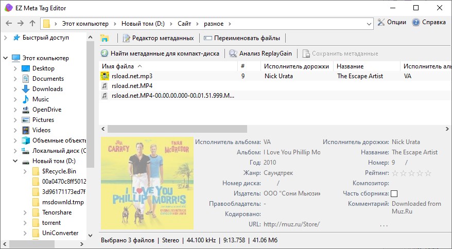This screenshot has height=249, width=452.
Task: Set rating with the first star
Action: point(395,173)
